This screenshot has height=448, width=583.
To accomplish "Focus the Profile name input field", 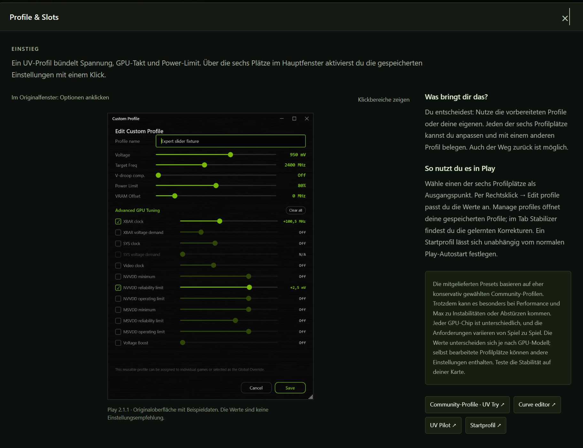I will 230,141.
